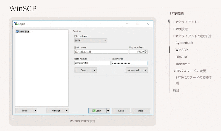Jump to WinSCP in table of contents
The width and height of the screenshot is (221, 131).
click(x=181, y=50)
